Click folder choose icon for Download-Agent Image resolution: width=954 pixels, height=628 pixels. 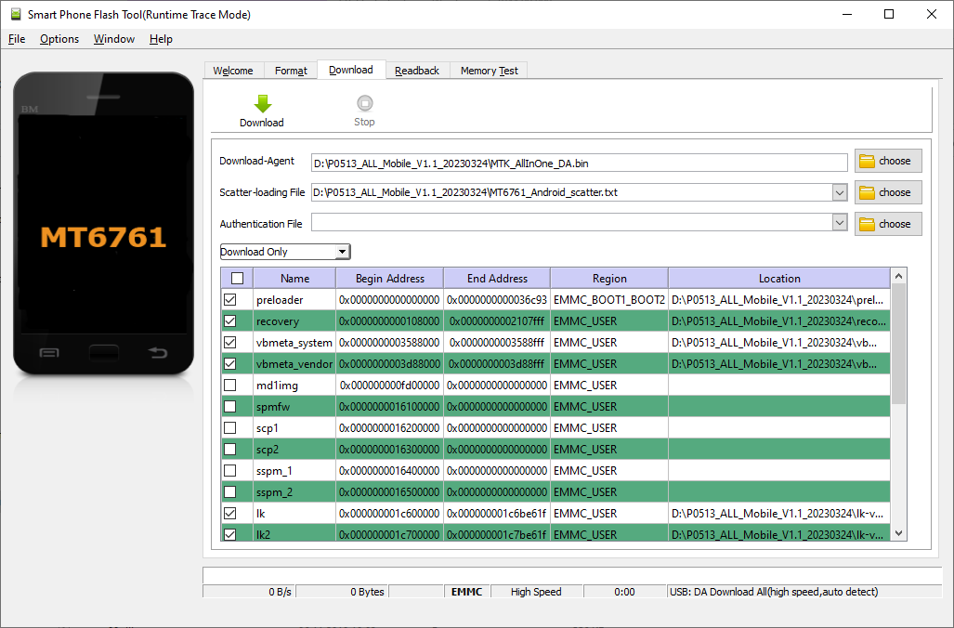867,161
